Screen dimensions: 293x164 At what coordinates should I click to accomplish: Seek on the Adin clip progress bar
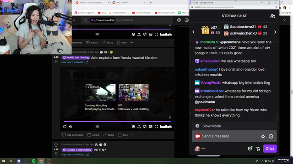coord(117,122)
